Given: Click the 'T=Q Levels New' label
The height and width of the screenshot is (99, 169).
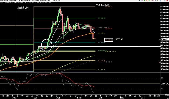Looking at the screenshot, I should coord(104,5).
